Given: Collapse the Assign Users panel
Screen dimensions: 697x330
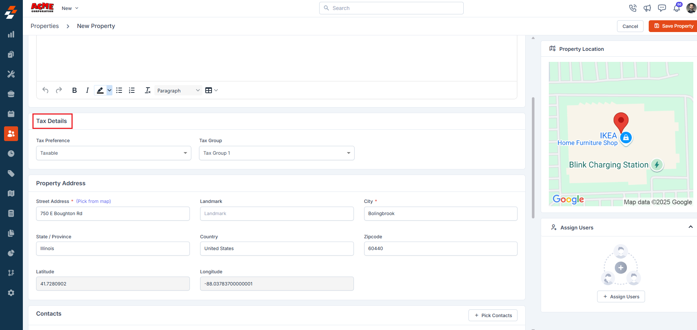Looking at the screenshot, I should 690,227.
